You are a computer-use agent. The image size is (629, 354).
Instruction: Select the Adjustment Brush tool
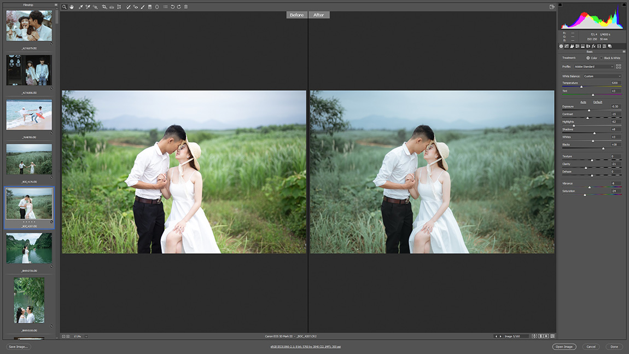pos(143,7)
